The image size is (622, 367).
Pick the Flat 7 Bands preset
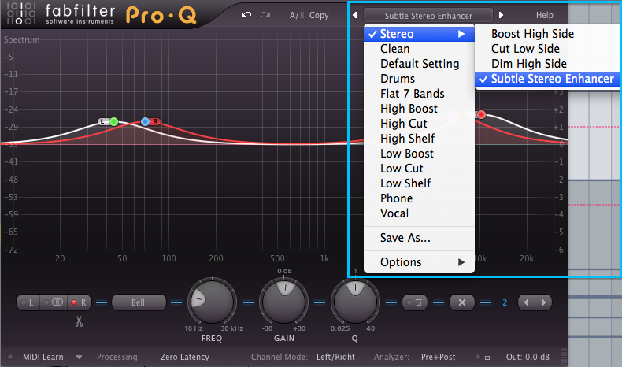(419, 94)
